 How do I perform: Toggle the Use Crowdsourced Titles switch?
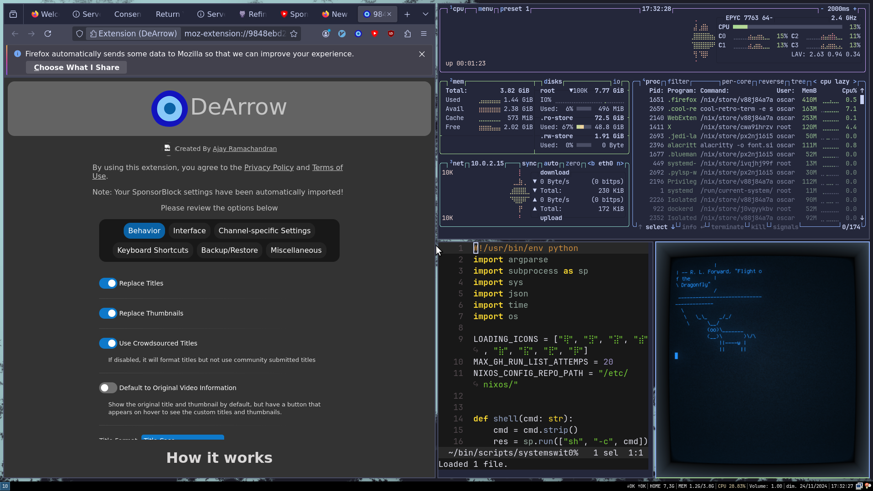point(108,343)
